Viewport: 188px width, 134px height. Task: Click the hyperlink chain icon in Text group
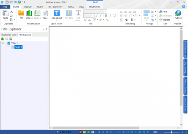pyautogui.click(x=107, y=20)
